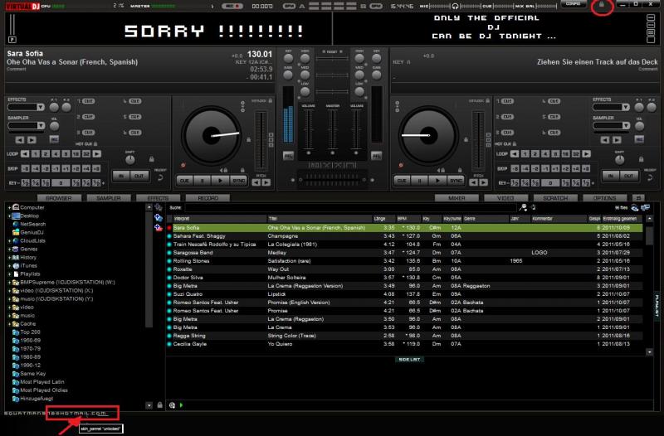The width and height of the screenshot is (664, 436).
Task: Click the crossfader slider between the decks
Action: (332, 179)
